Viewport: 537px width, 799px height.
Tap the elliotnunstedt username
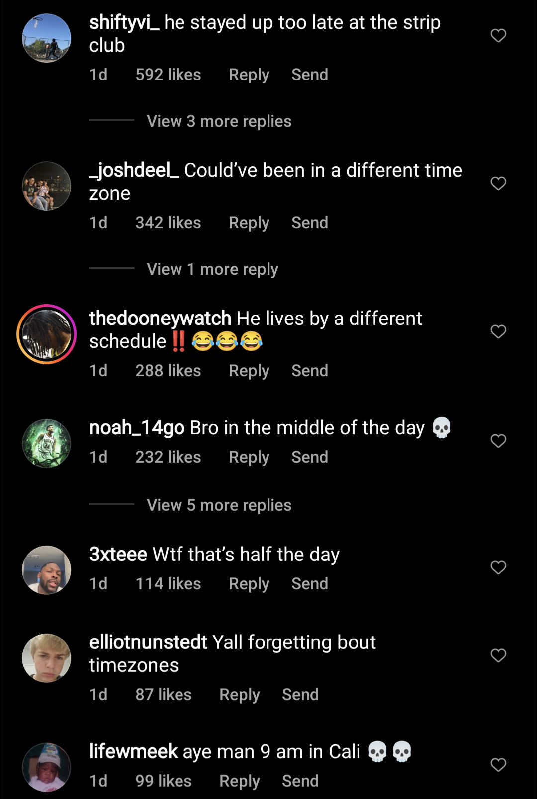point(148,642)
